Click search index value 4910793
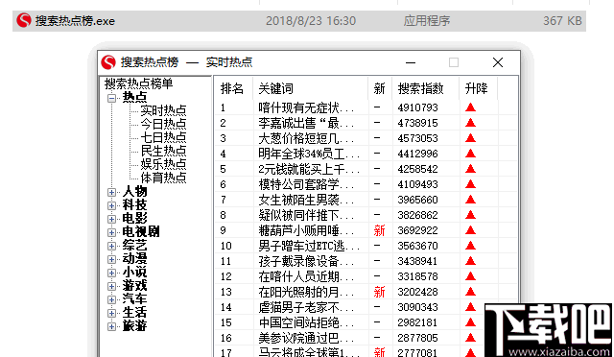Image resolution: width=614 pixels, height=357 pixels. [417, 107]
